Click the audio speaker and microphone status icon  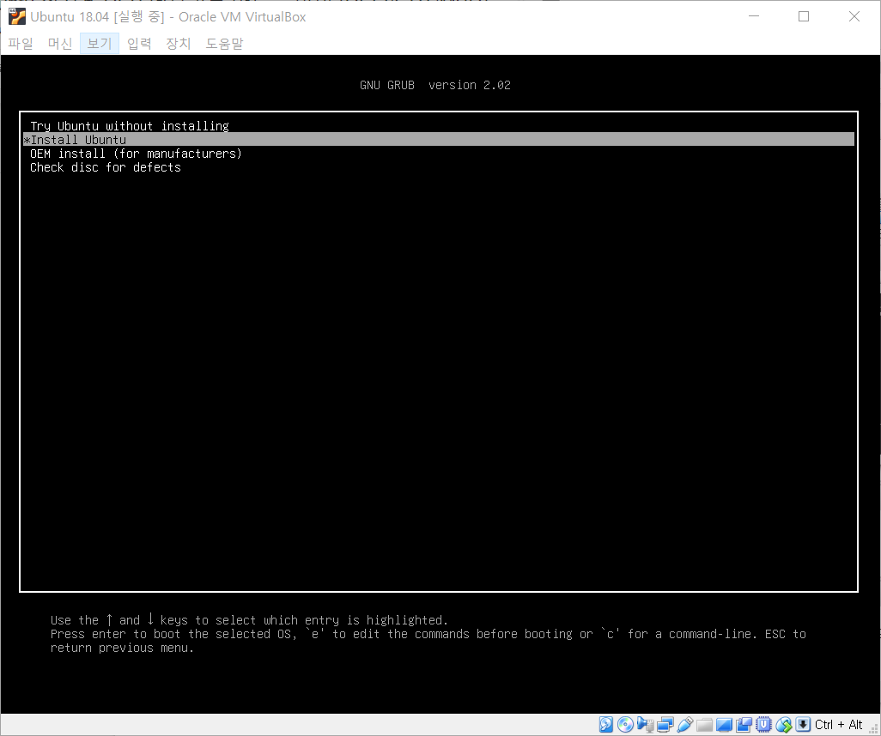[x=645, y=725]
